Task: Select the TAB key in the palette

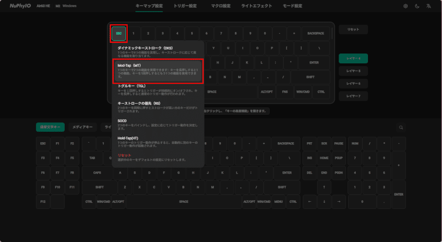Action: click(92, 158)
